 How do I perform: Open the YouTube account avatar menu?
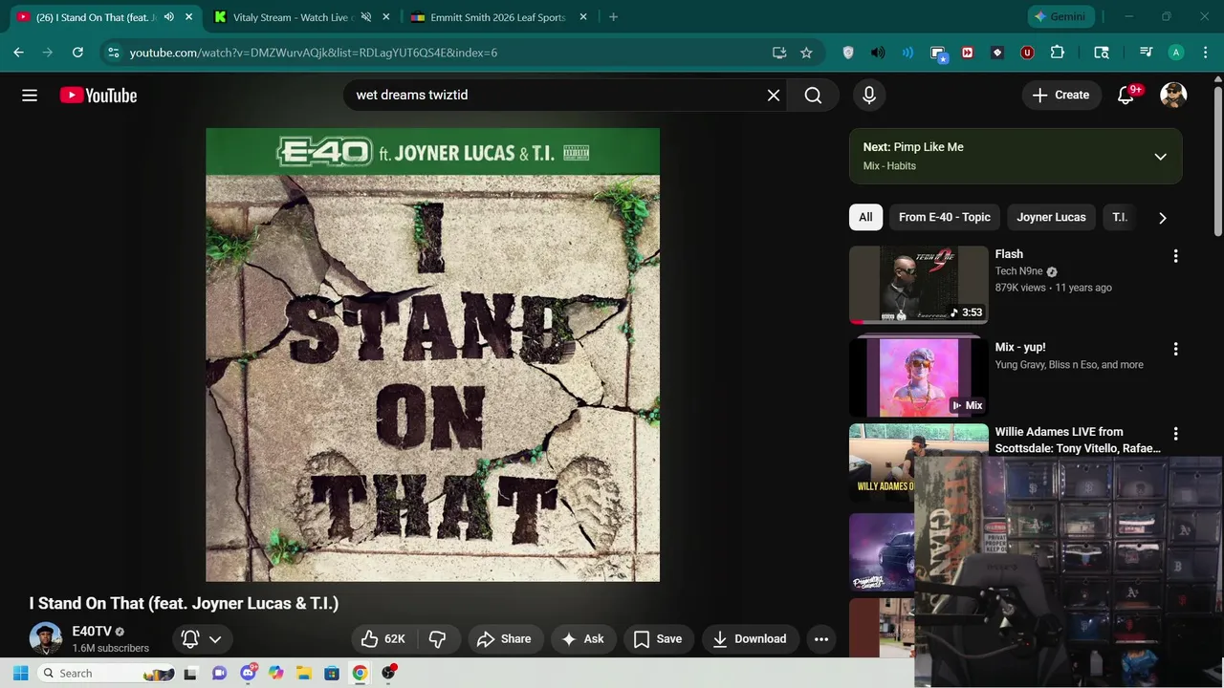[1173, 96]
